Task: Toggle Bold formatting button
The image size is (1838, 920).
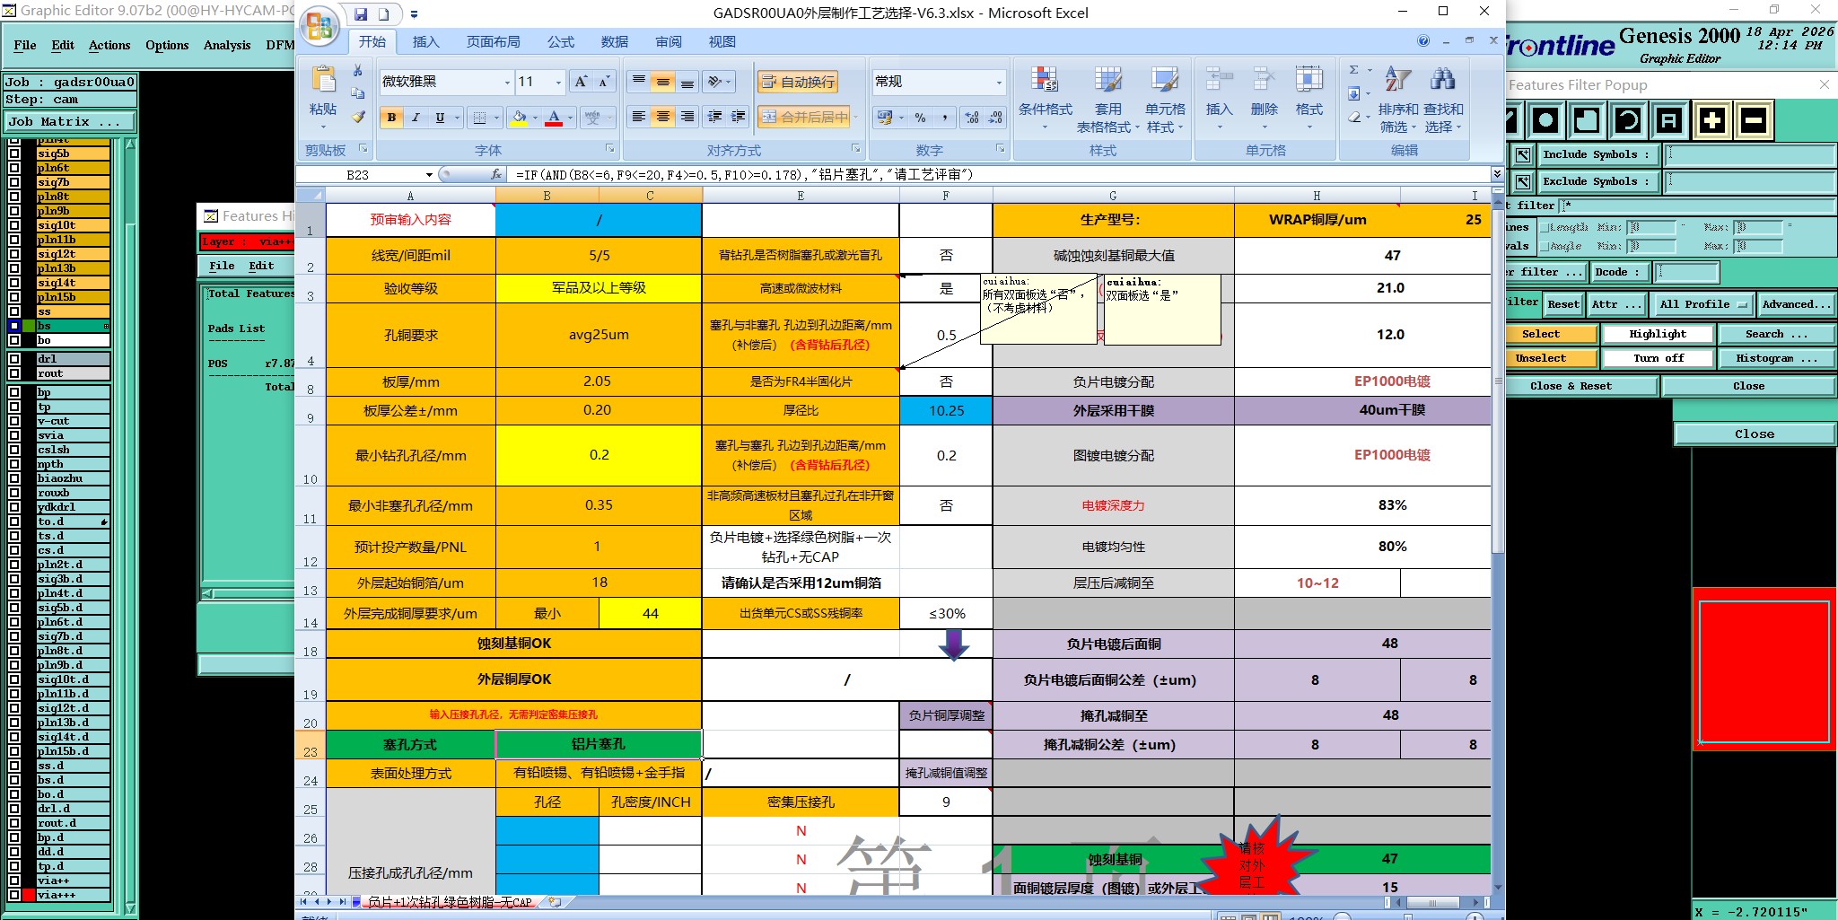Action: click(x=391, y=118)
